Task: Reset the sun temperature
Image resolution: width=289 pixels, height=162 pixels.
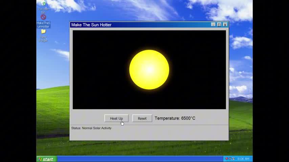Action: point(142,118)
